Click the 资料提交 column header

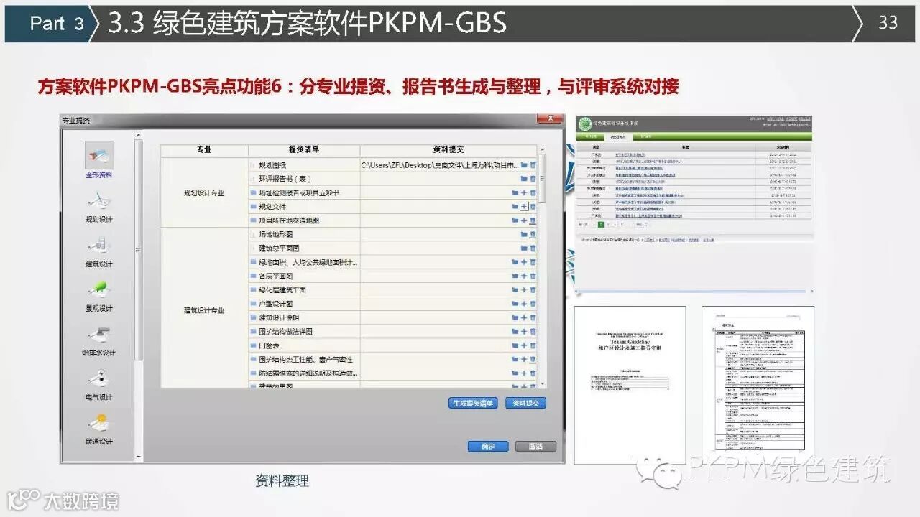[x=448, y=150]
